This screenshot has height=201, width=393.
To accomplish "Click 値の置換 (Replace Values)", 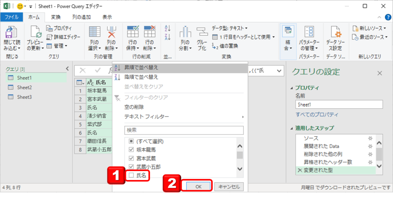I will tap(225, 46).
